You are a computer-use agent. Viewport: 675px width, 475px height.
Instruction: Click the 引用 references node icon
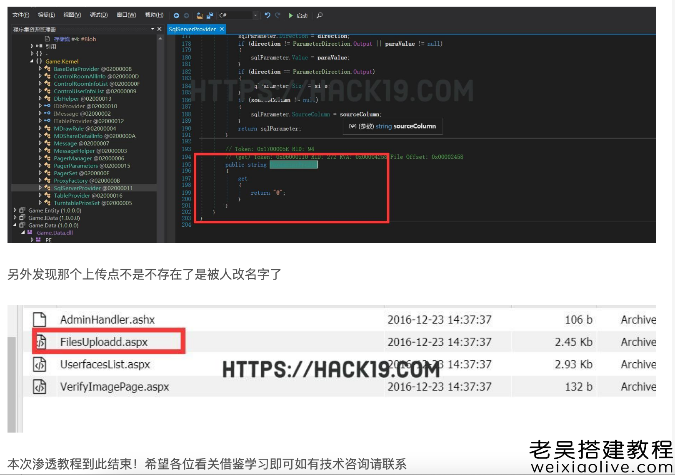click(x=39, y=46)
